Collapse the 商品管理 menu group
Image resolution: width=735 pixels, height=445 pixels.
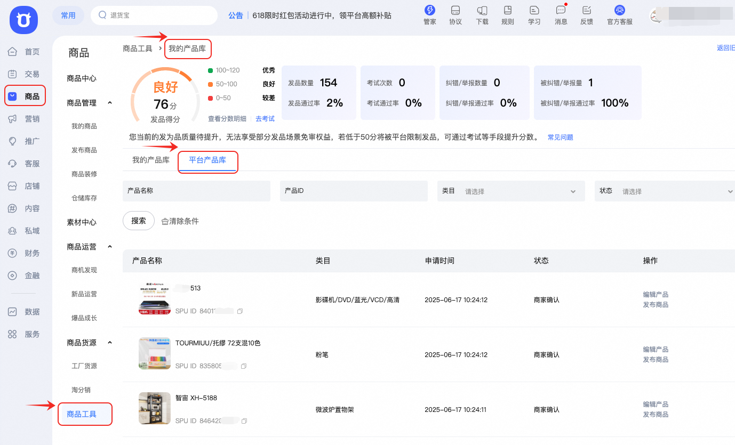coord(110,102)
